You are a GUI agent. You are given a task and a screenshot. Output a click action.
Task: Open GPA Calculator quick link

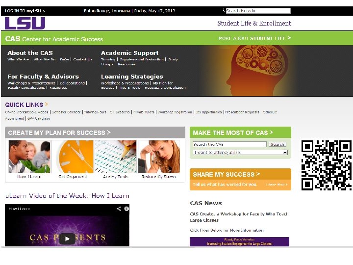point(39,119)
